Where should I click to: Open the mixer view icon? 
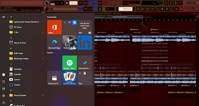tap(152, 9)
